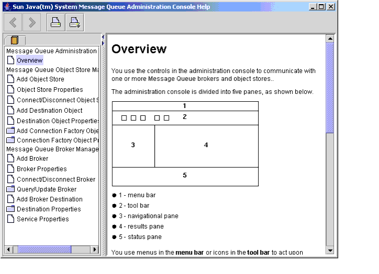
Task: Close the Administration Console Help window
Action: pyautogui.click(x=331, y=7)
